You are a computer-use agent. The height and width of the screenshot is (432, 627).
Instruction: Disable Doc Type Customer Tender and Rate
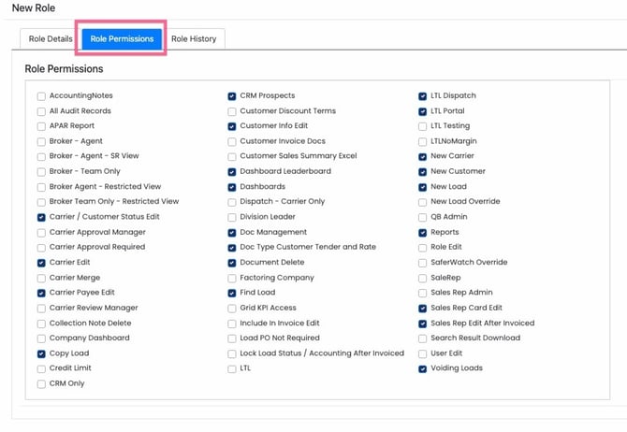pyautogui.click(x=232, y=248)
